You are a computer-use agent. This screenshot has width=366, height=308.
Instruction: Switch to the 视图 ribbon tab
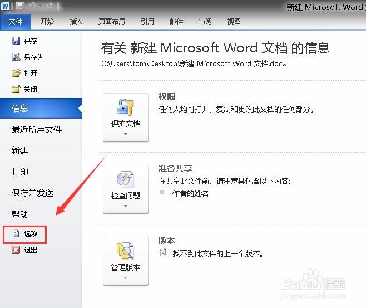click(234, 22)
